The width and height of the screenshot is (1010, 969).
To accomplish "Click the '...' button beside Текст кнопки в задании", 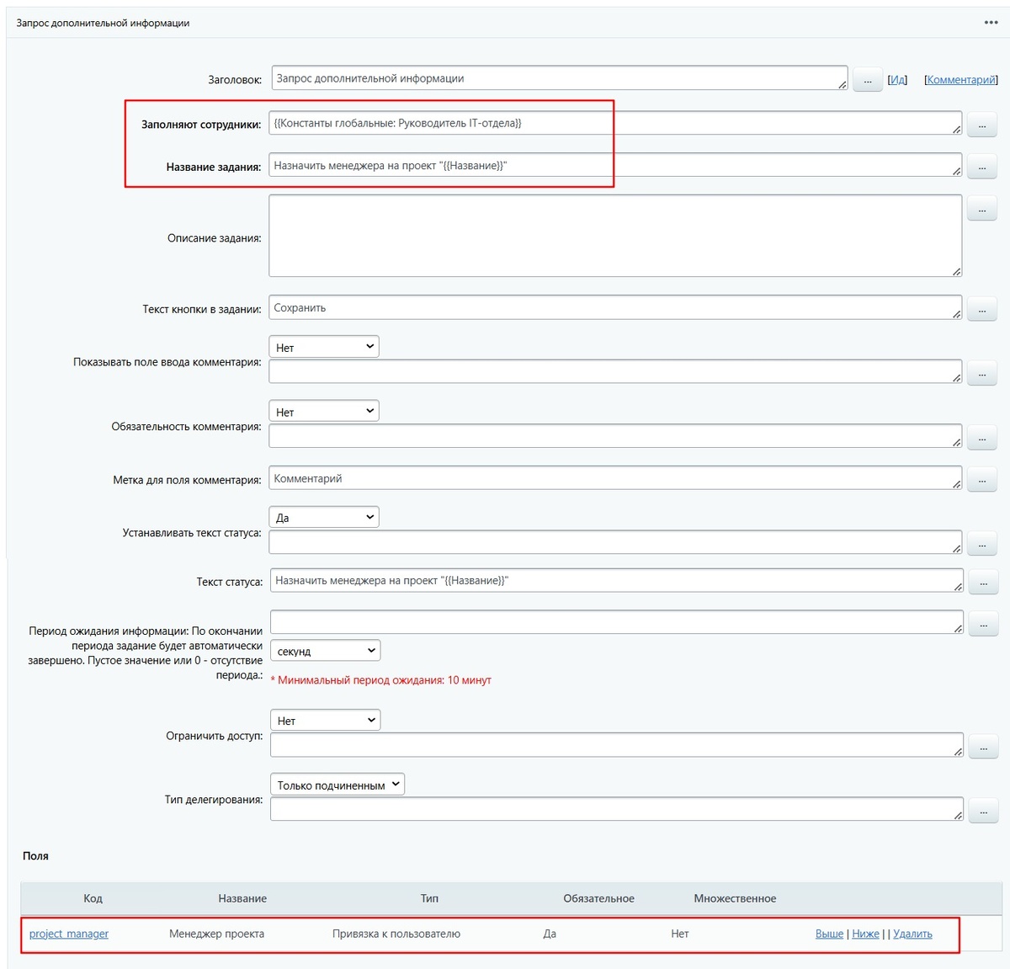I will pos(982,309).
